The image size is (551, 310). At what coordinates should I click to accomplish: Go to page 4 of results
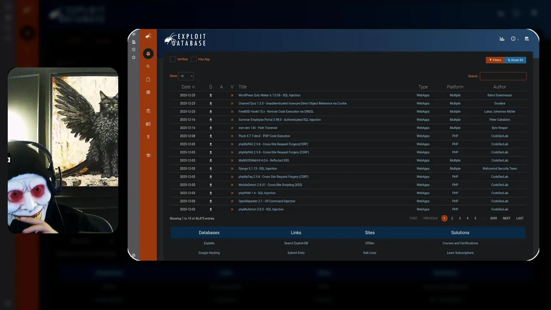(467, 218)
